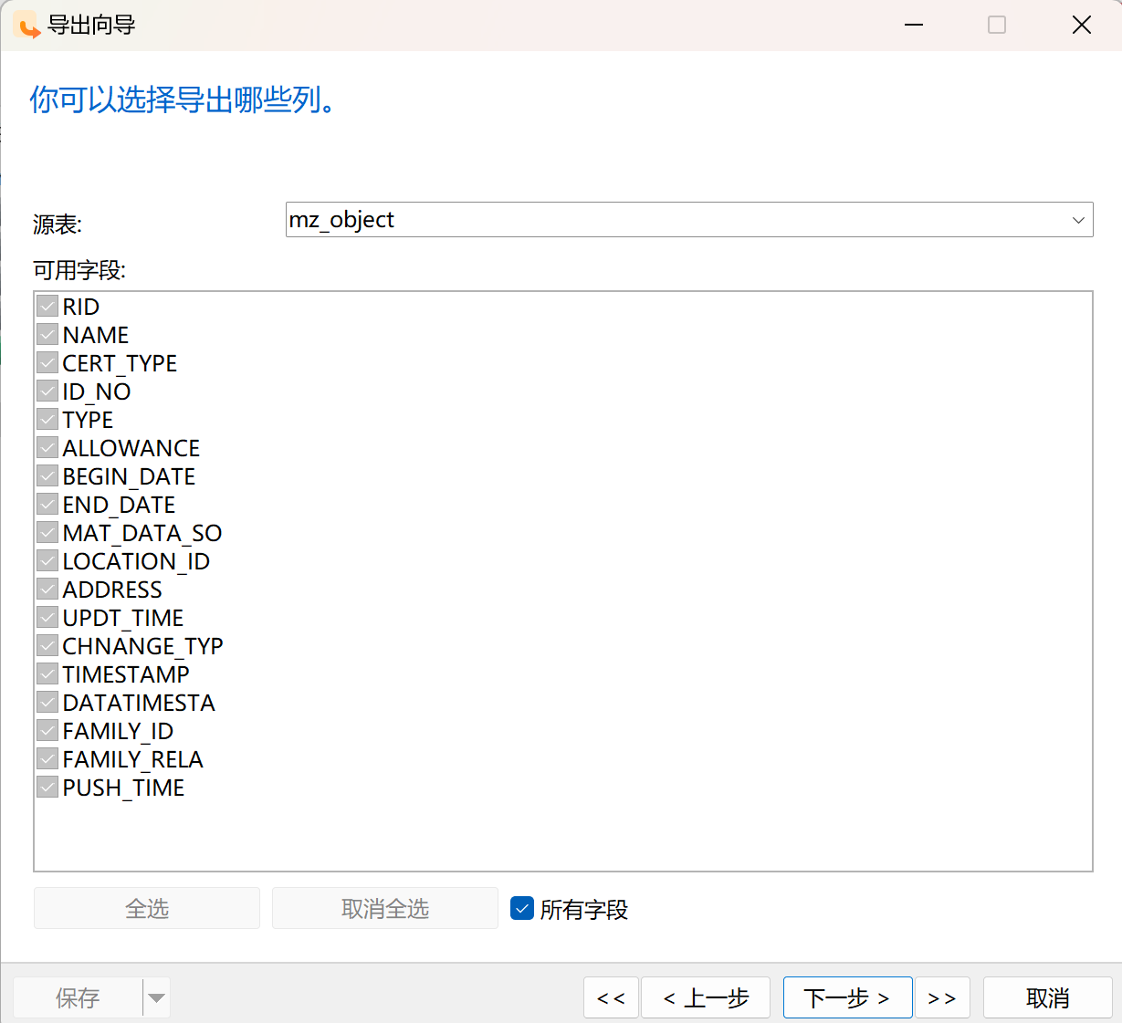This screenshot has height=1023, width=1122.
Task: Toggle the TIMESTAMP field checkbox
Action: pyautogui.click(x=47, y=673)
